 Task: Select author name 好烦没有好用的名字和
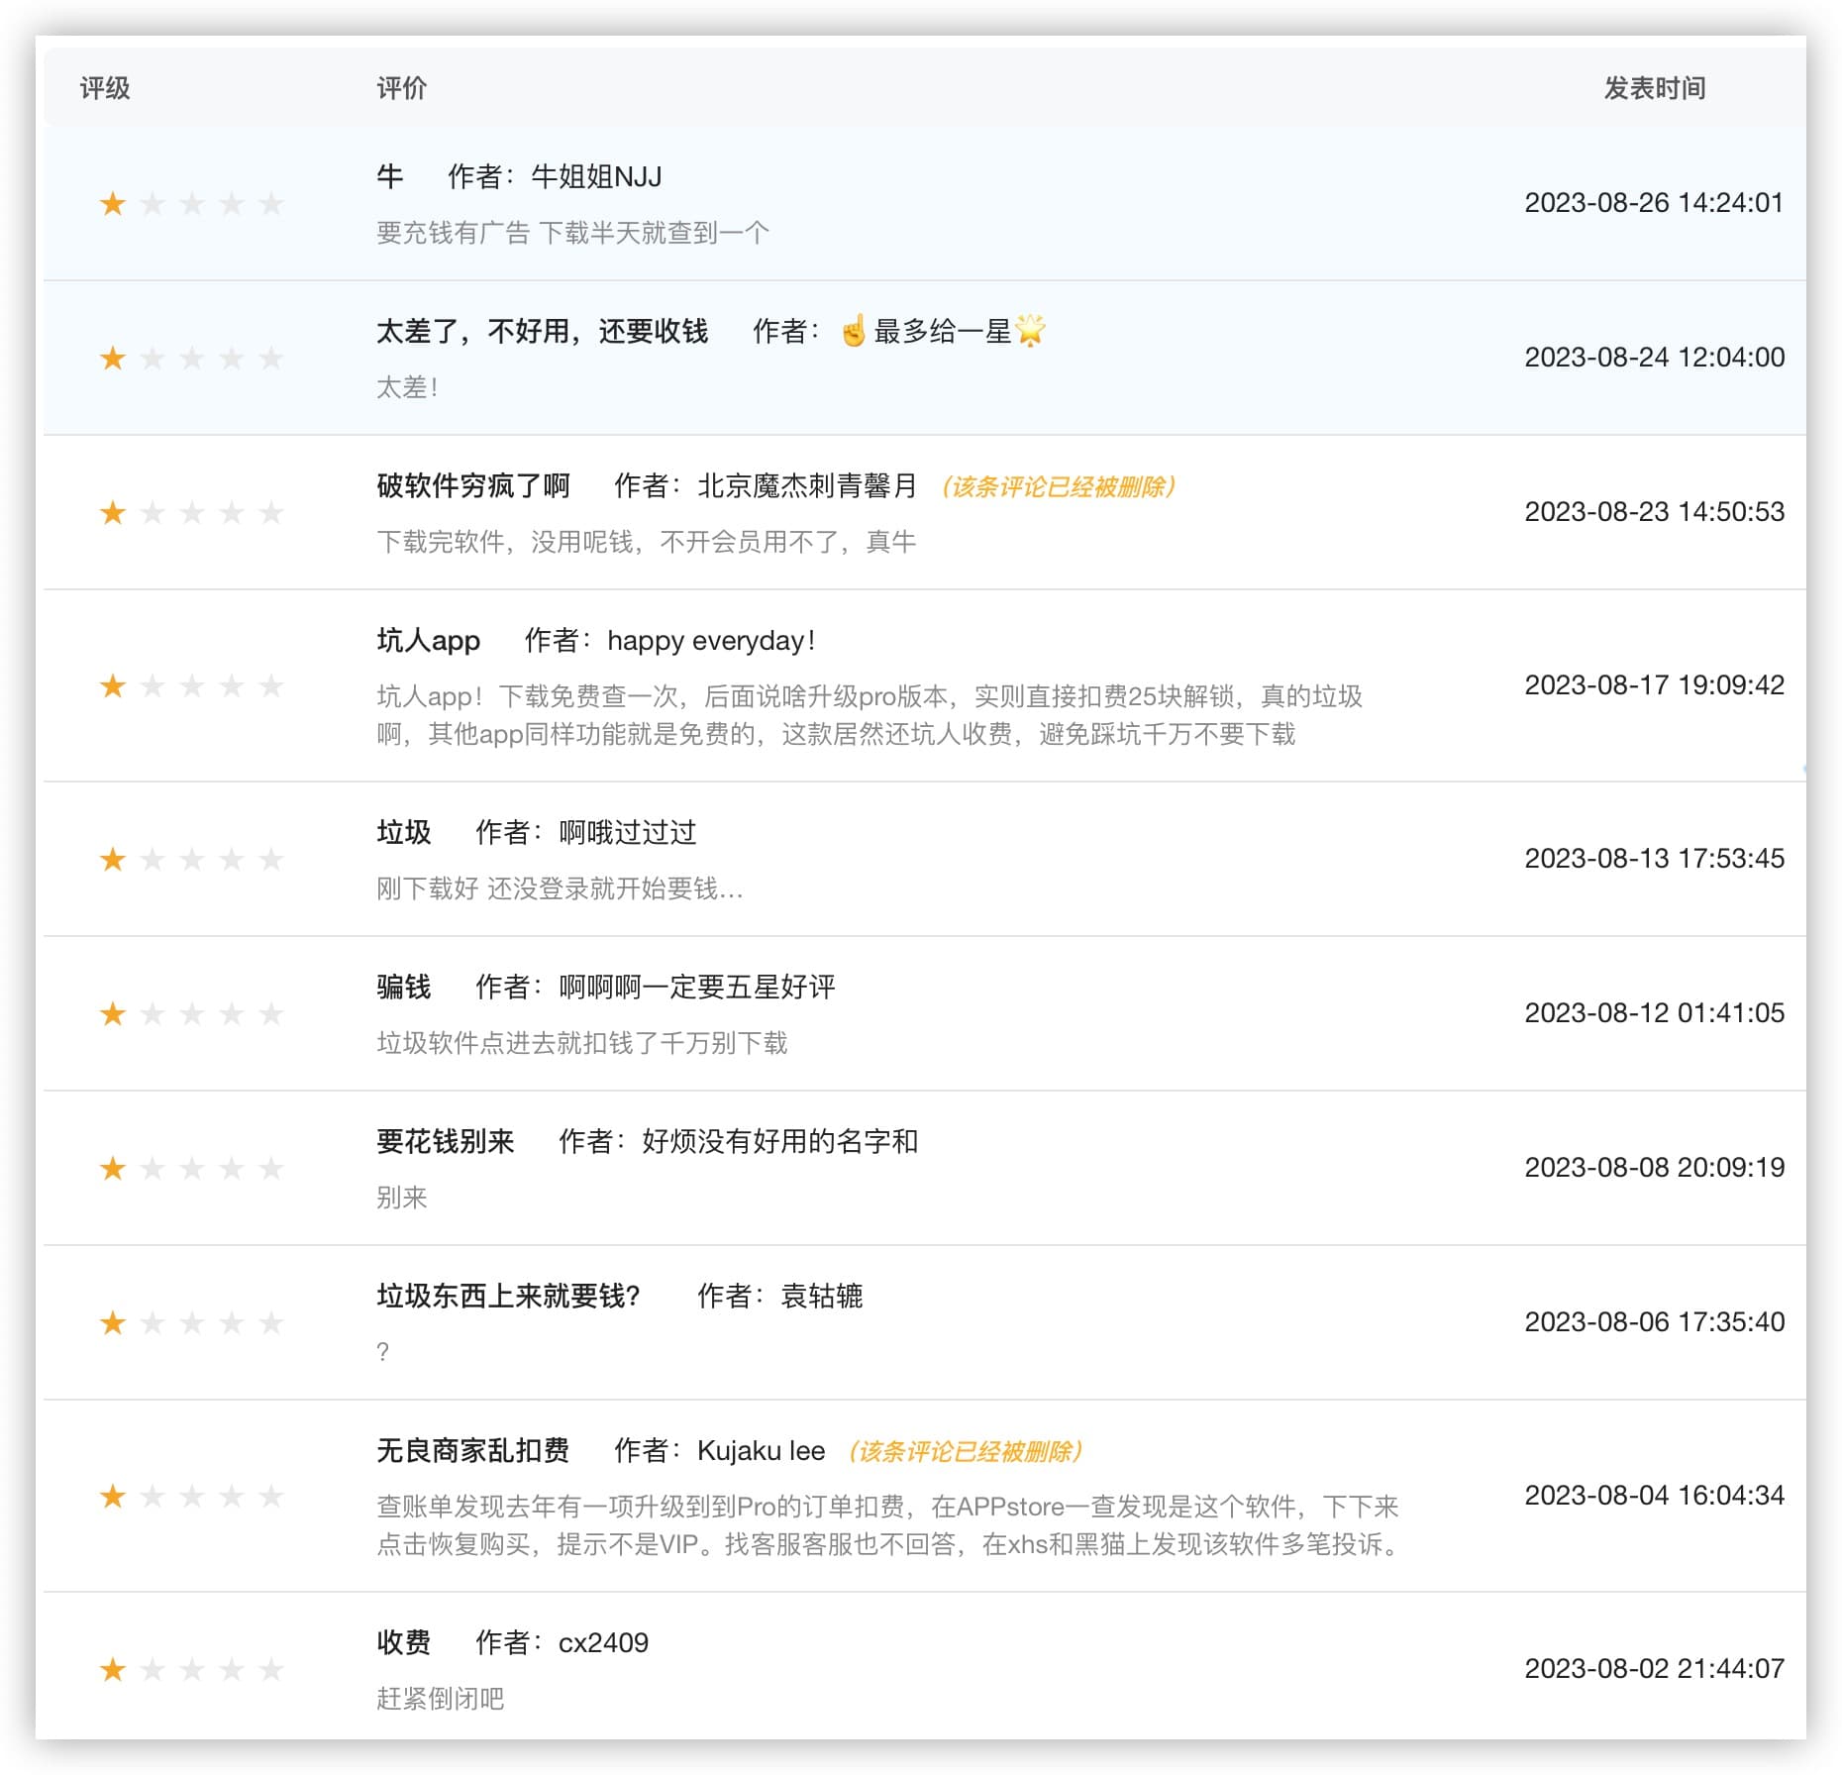(x=780, y=1142)
